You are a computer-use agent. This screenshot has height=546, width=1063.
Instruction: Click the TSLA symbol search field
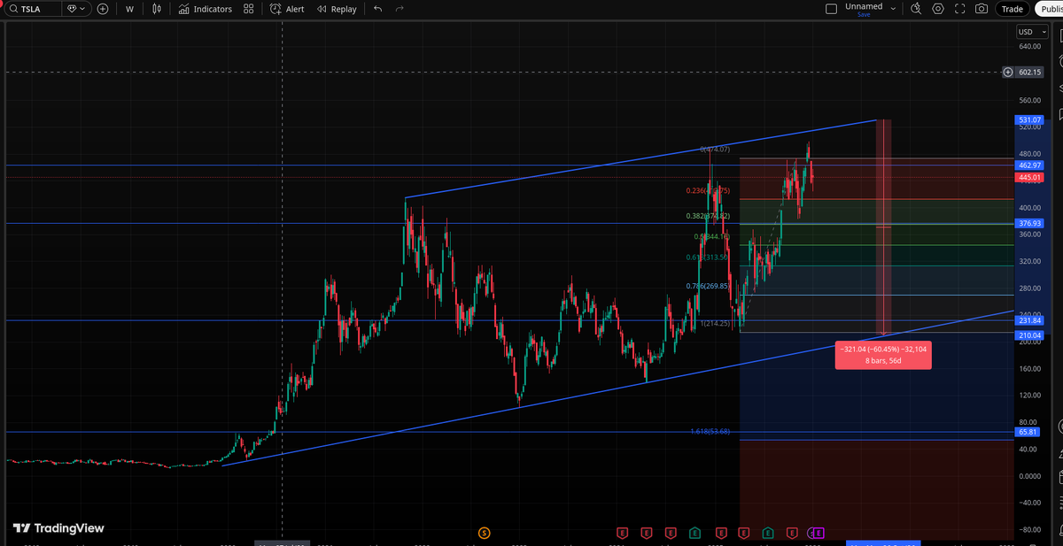click(x=32, y=9)
